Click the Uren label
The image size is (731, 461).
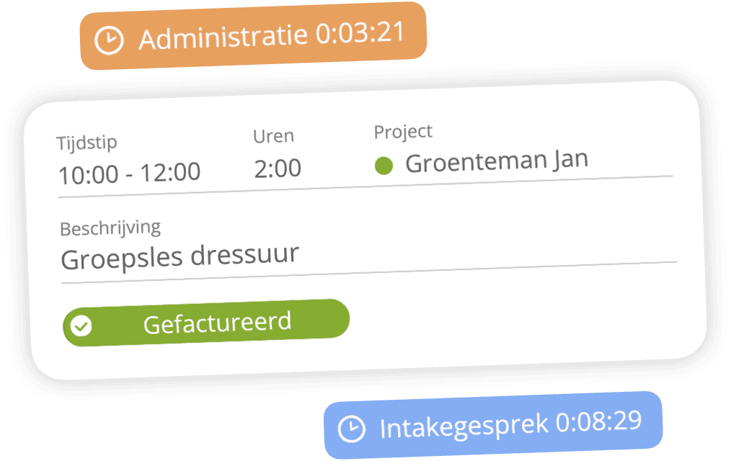pos(274,136)
